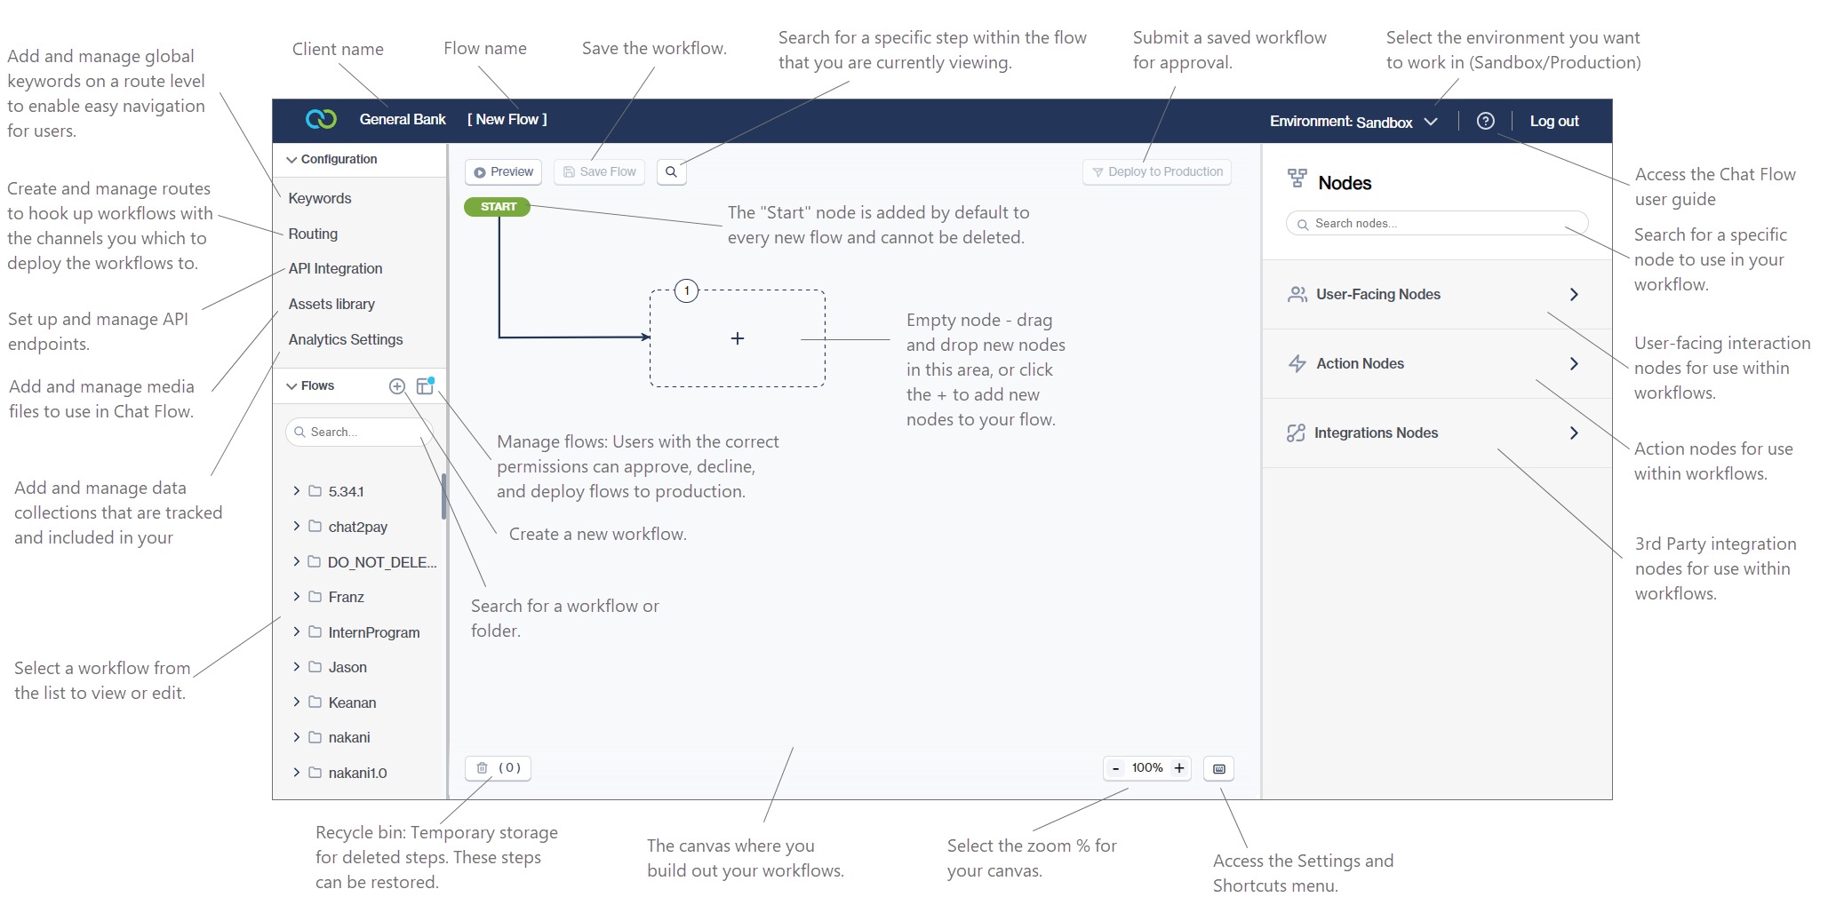1836x913 pixels.
Task: Click the Save Flow button
Action: pyautogui.click(x=599, y=171)
